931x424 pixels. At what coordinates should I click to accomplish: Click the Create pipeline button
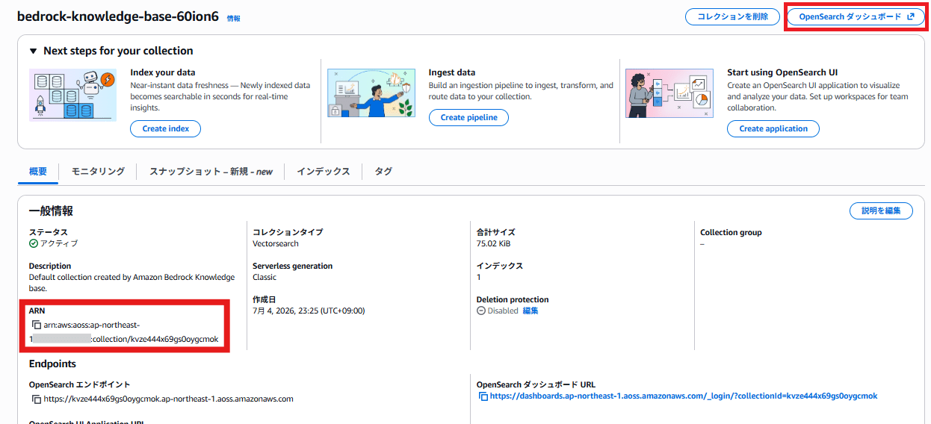click(x=468, y=117)
